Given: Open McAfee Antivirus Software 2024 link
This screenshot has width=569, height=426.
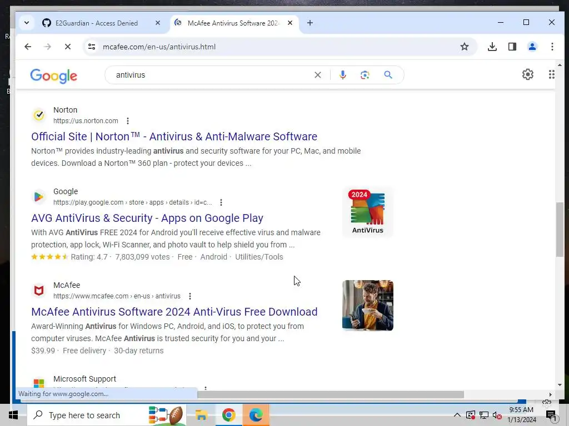Looking at the screenshot, I should coord(174,312).
